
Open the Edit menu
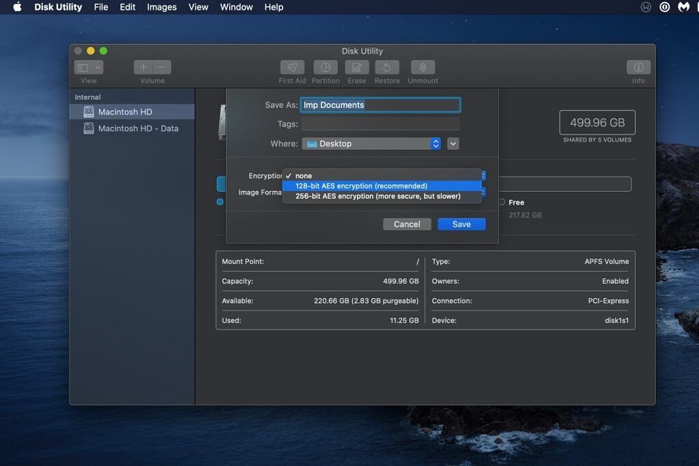pos(128,7)
